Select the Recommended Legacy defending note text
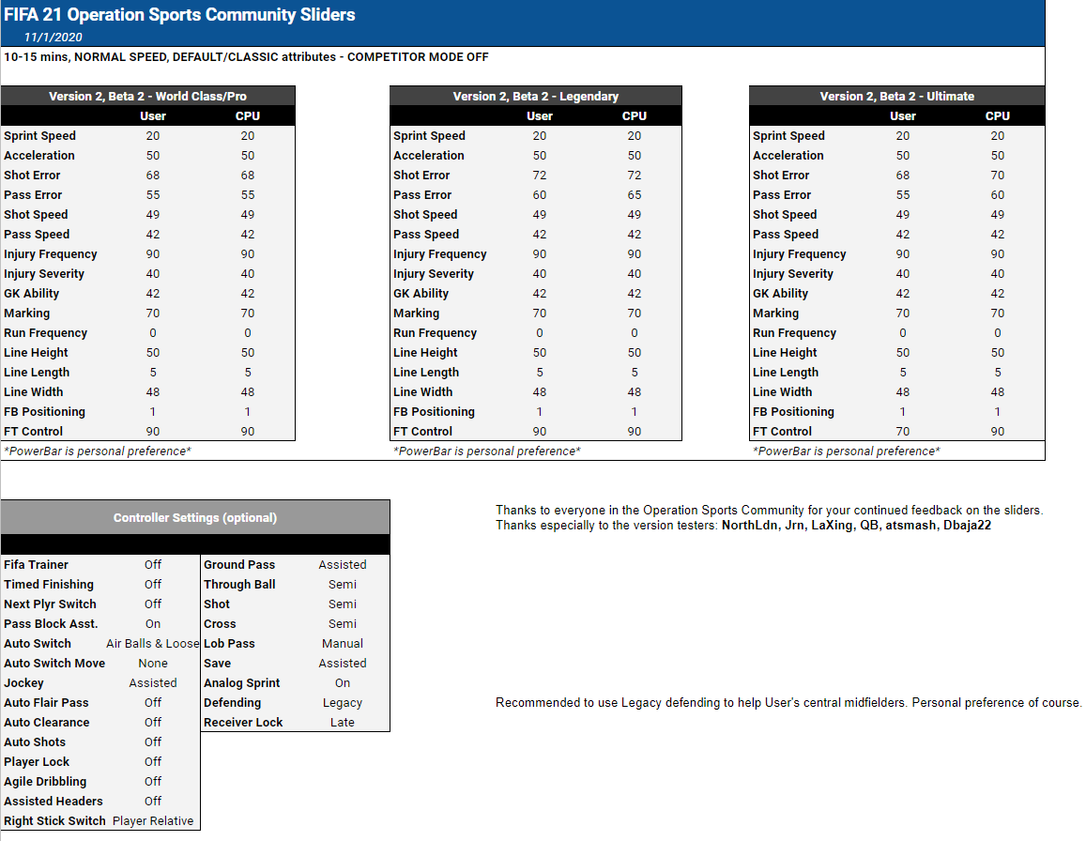This screenshot has width=1086, height=841. tap(788, 703)
